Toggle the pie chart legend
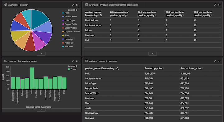Image resolution: width=224 pixels, height=122 pixels. tap(73, 10)
